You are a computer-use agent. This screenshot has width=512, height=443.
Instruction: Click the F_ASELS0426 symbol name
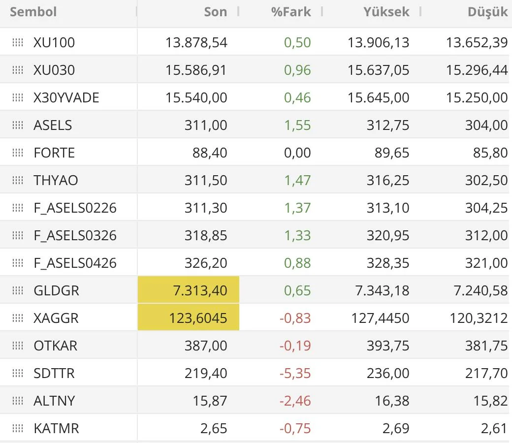(75, 263)
